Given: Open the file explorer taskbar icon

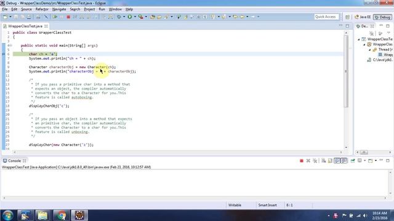Looking at the screenshot, I should 42,215.
